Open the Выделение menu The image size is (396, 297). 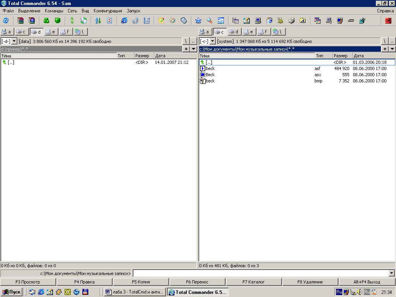(x=29, y=11)
